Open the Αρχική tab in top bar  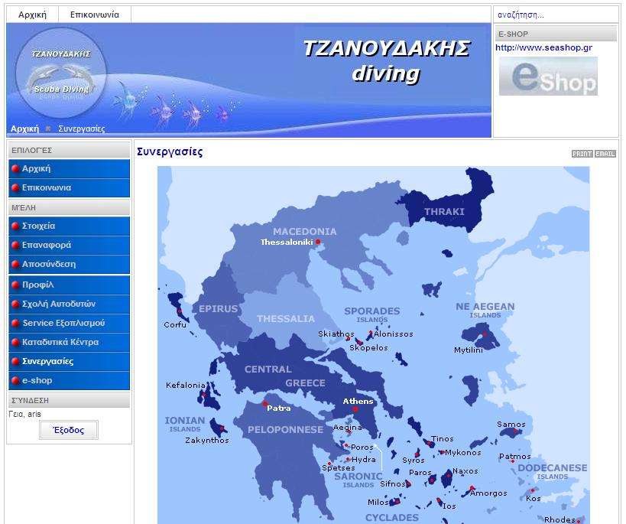pos(32,15)
